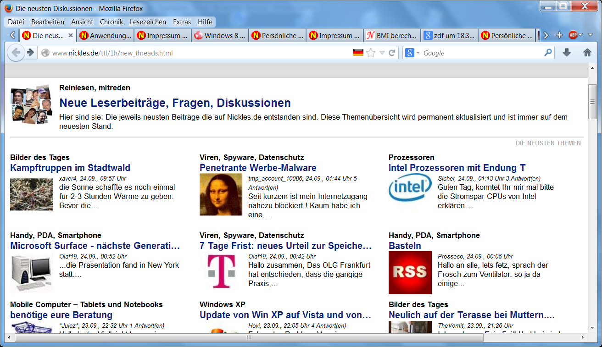Open Microsoft Surface nächste Generation link
Image resolution: width=602 pixels, height=347 pixels.
point(95,246)
